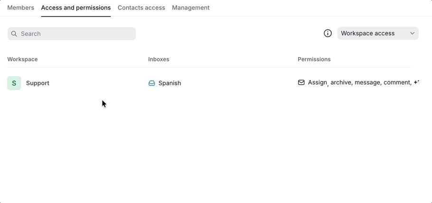Click the green S workspace avatar
432x203 pixels.
click(x=14, y=83)
